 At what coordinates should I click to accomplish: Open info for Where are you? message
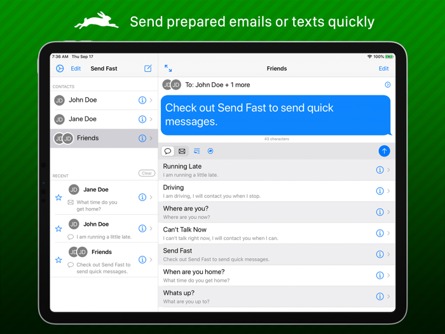[380, 212]
